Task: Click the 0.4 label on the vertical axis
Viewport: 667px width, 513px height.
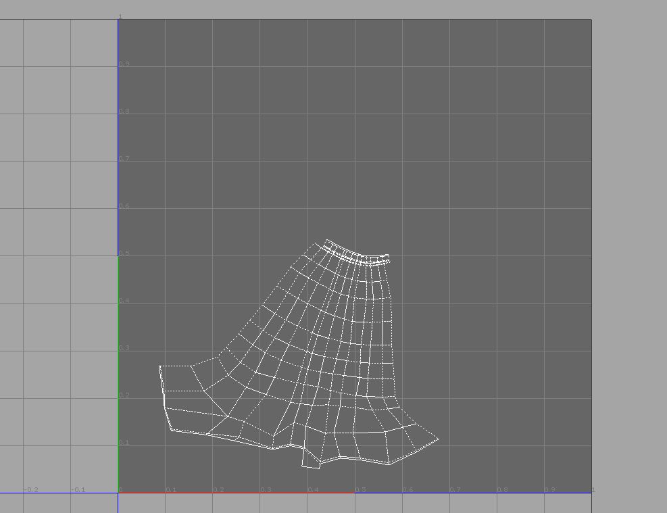Action: tap(124, 300)
